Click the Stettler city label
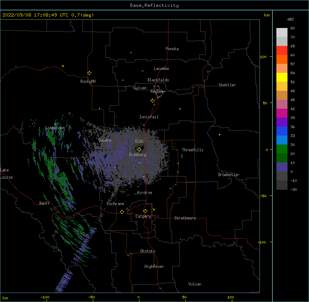Image resolution: width=309 pixels, height=302 pixels. pyautogui.click(x=227, y=85)
